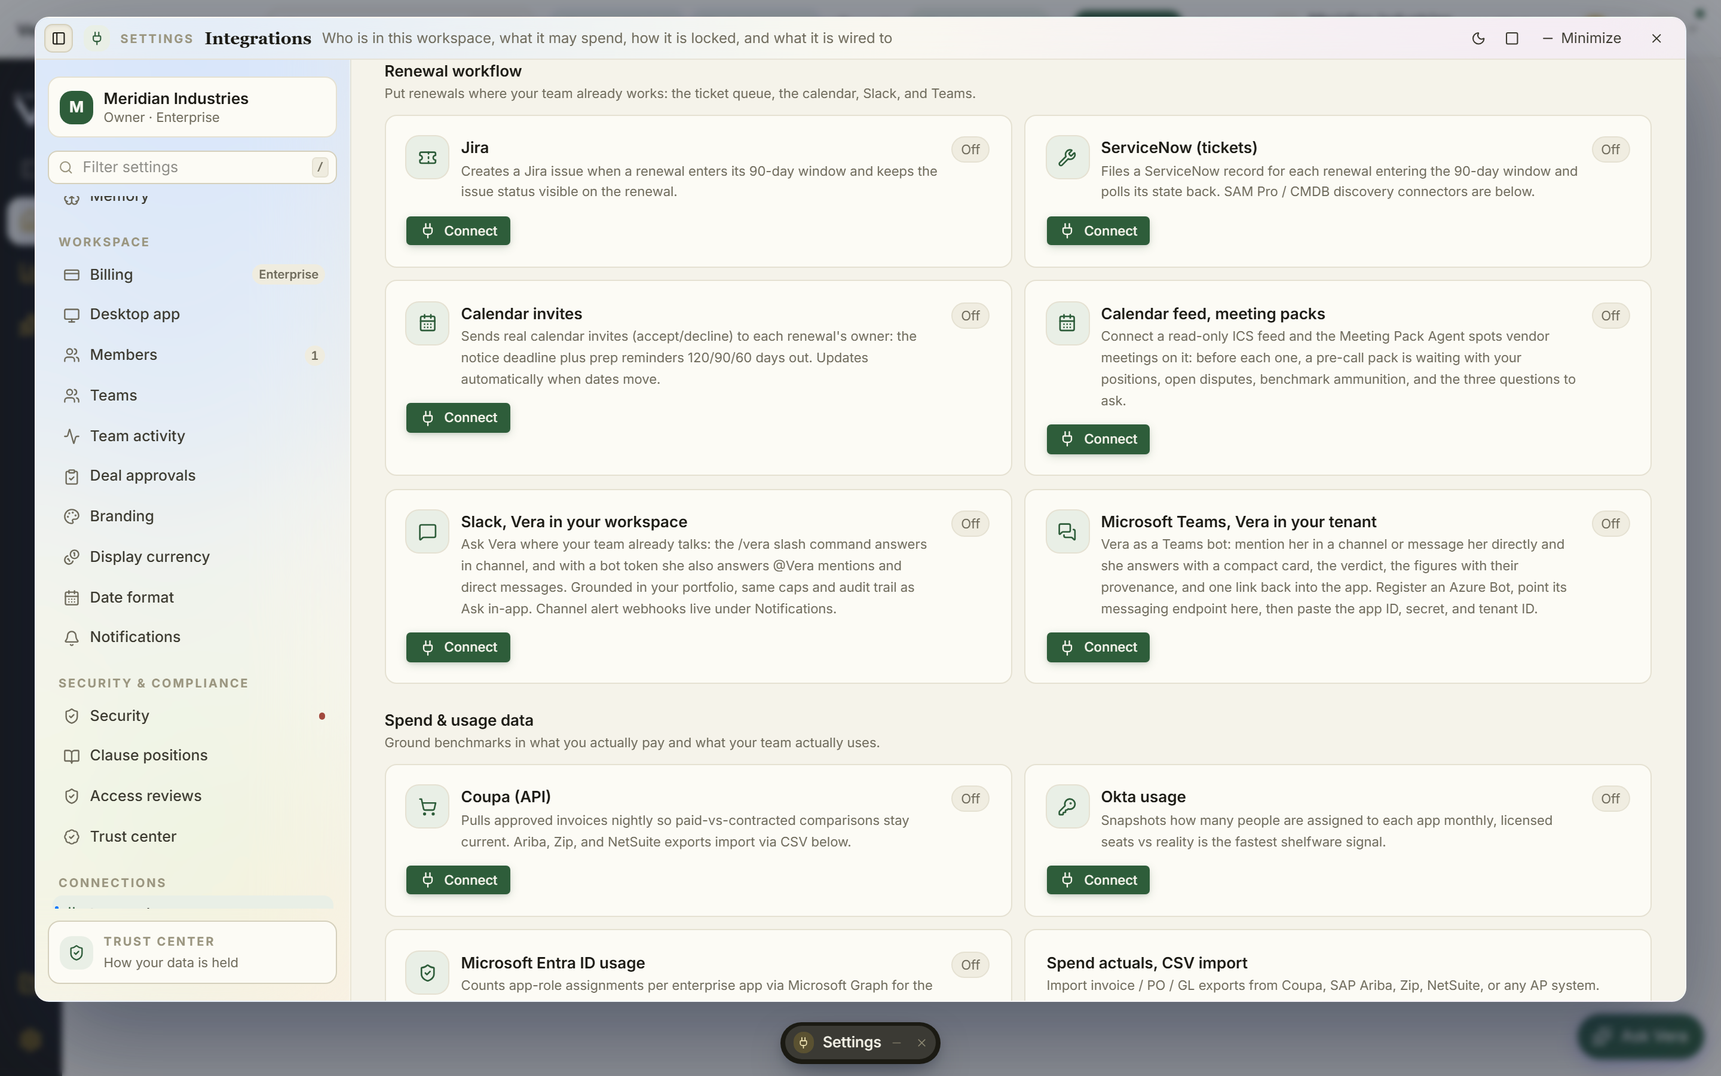The image size is (1721, 1076).
Task: Open Meridian Industries workspace card
Action: tap(192, 108)
